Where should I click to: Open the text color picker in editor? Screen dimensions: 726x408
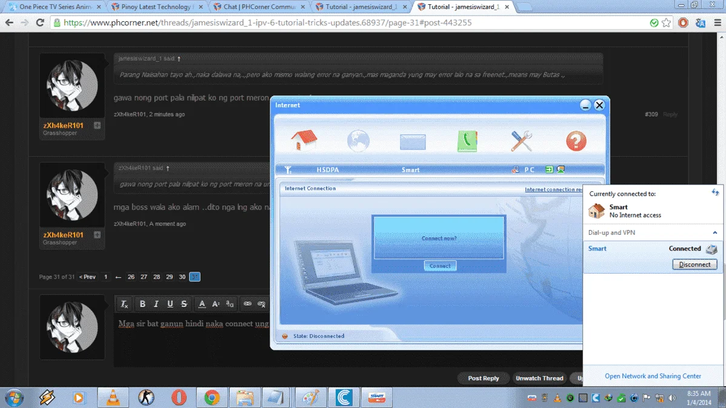coord(202,304)
